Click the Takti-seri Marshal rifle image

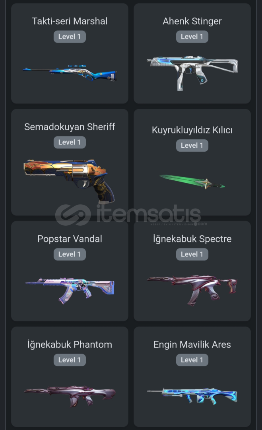[70, 72]
